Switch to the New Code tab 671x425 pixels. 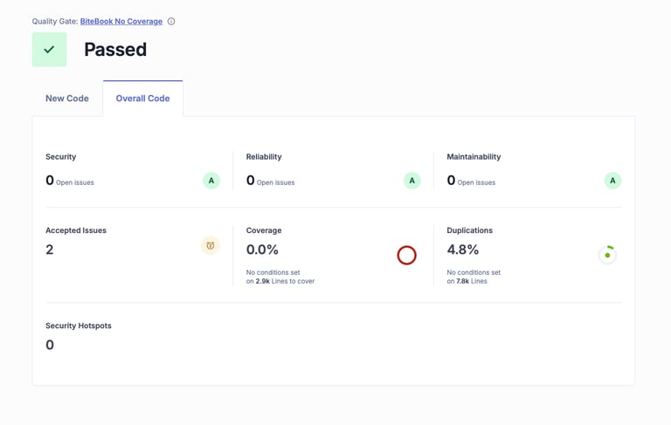[67, 99]
